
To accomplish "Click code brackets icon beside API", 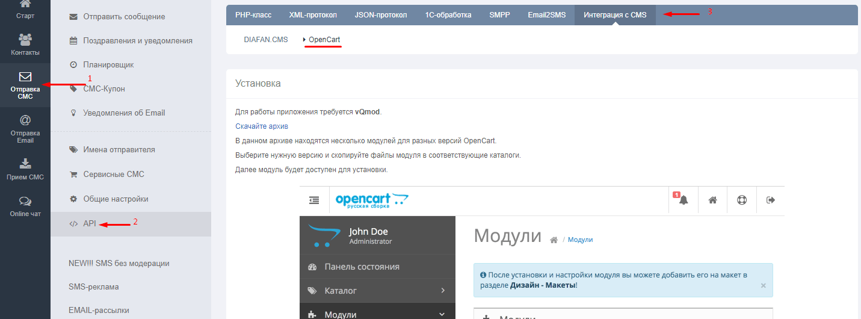I will [x=73, y=223].
